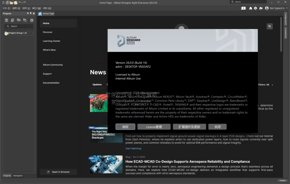Click the ECAD-MCAD article thumbnail image

click(x=106, y=164)
